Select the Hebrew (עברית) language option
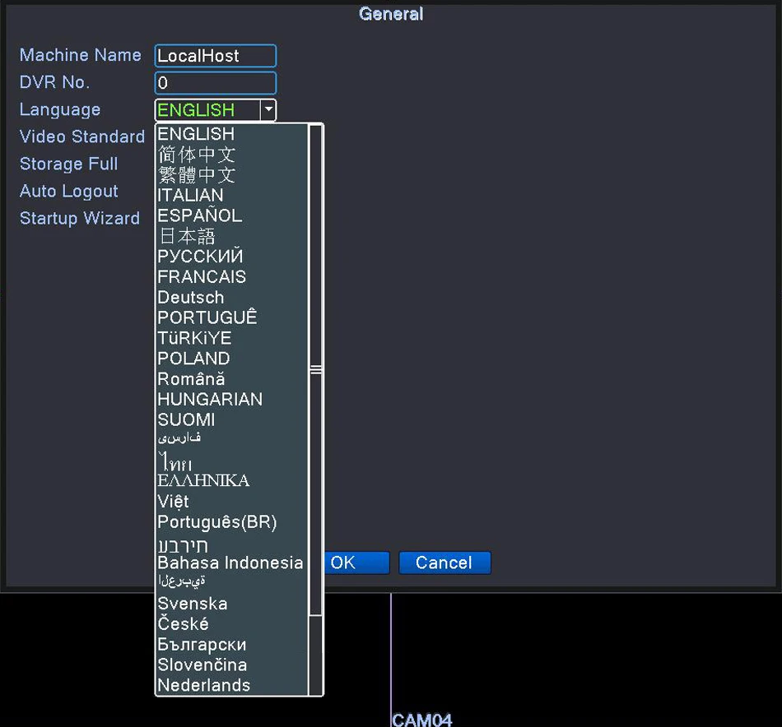 (232, 544)
